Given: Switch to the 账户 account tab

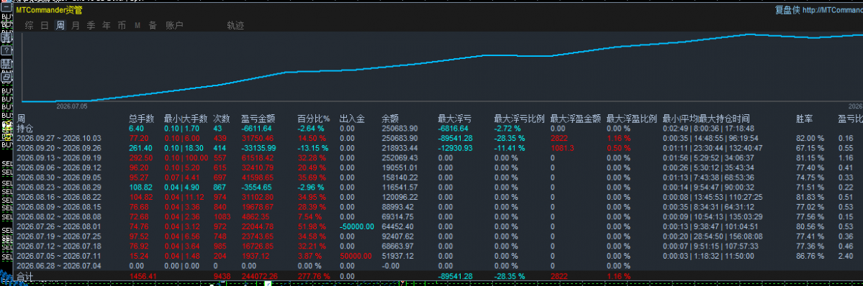Looking at the screenshot, I should tap(174, 25).
